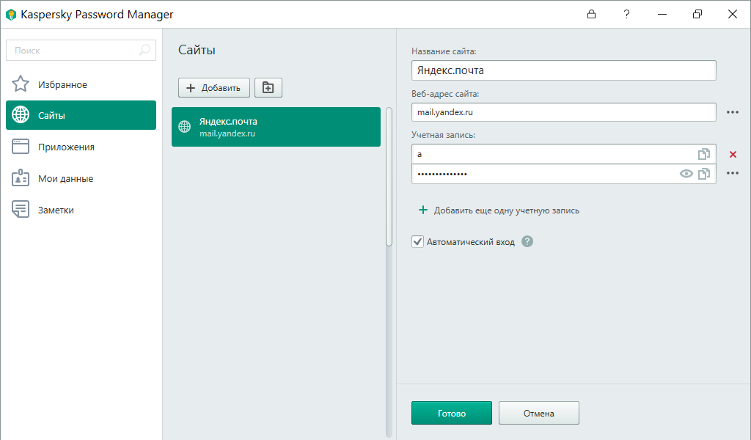Open extra options for the web address field

732,111
